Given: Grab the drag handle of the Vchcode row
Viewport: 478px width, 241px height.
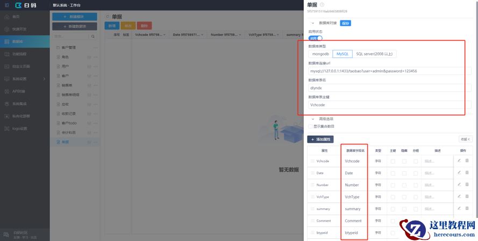Looking at the screenshot, I should tap(312, 160).
